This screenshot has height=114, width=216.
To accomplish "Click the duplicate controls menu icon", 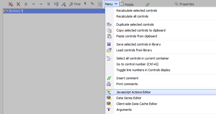I will (109, 25).
